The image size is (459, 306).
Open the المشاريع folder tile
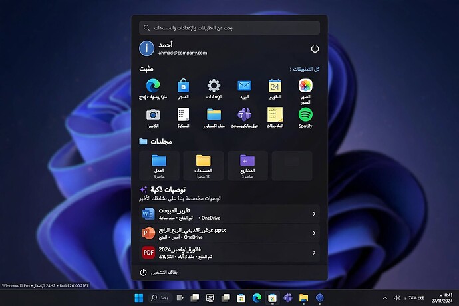(247, 166)
